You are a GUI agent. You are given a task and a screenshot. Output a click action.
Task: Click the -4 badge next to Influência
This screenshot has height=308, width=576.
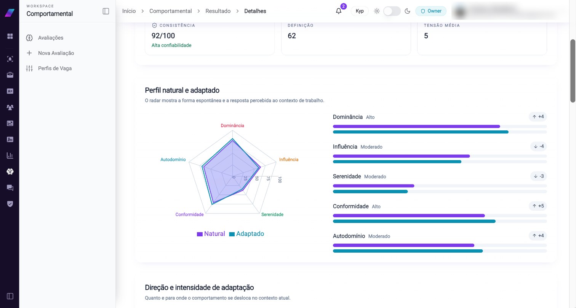click(x=539, y=146)
